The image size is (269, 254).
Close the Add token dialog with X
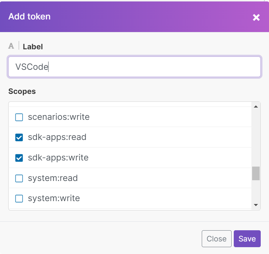[256, 18]
